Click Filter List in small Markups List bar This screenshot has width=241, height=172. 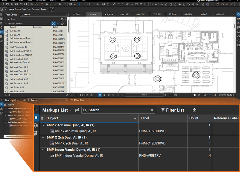(x=78, y=100)
